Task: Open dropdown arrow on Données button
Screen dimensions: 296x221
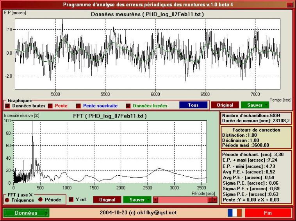Action: pyautogui.click(x=46, y=213)
